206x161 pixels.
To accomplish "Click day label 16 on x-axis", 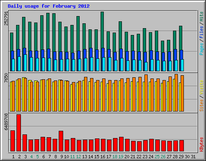I will point(103,157).
